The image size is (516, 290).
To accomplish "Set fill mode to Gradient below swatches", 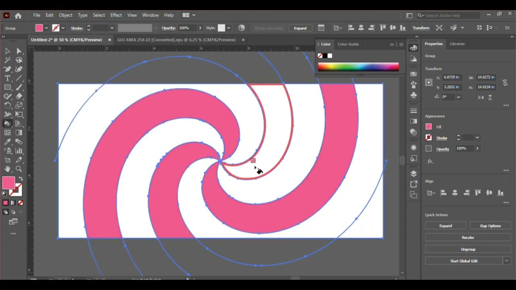I will click(13, 203).
